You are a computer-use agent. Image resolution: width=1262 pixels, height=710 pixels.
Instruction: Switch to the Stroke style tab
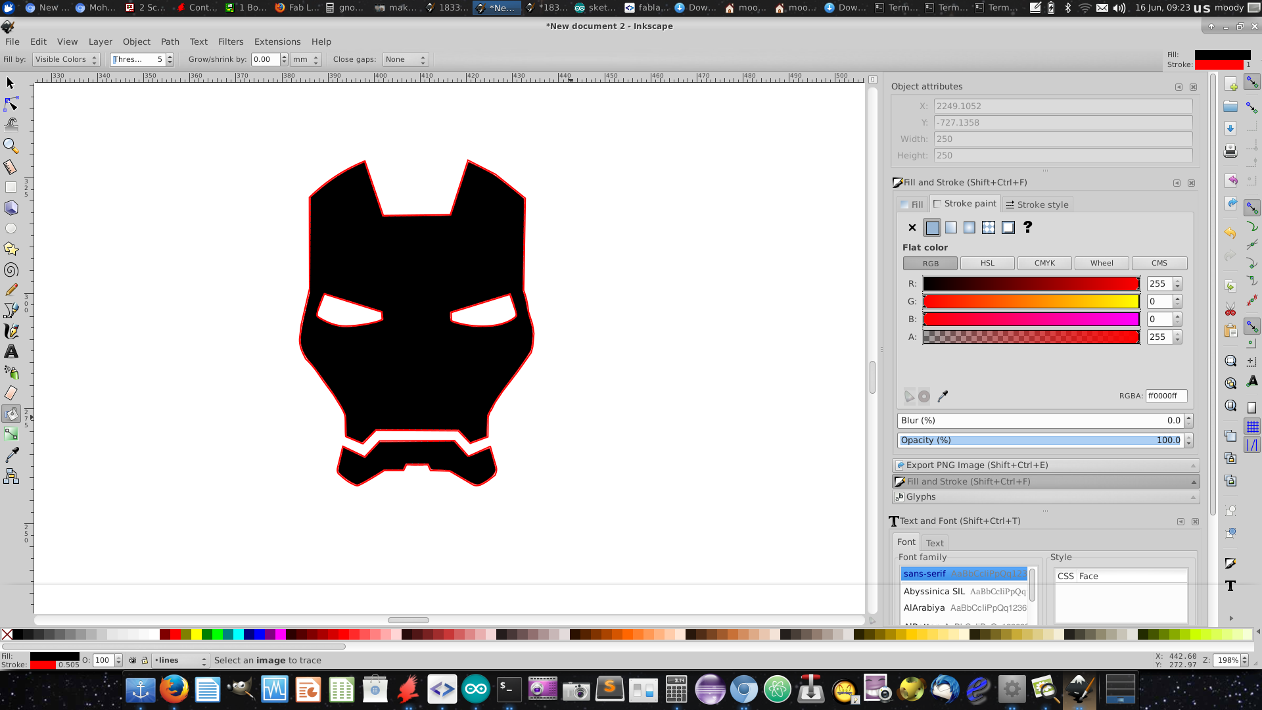coord(1037,204)
